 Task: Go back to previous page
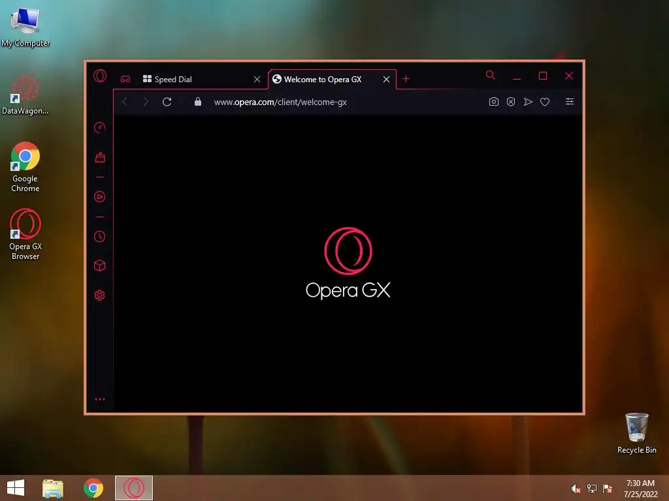125,102
